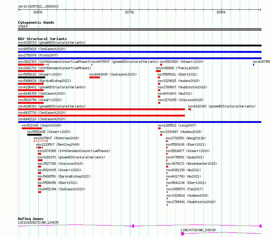Open the LOC101928272|NR_120635 gene label
The height and width of the screenshot is (237, 270).
coord(38,222)
